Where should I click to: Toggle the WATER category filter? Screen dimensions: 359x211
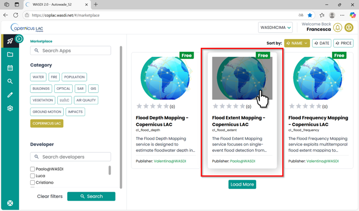(38, 77)
